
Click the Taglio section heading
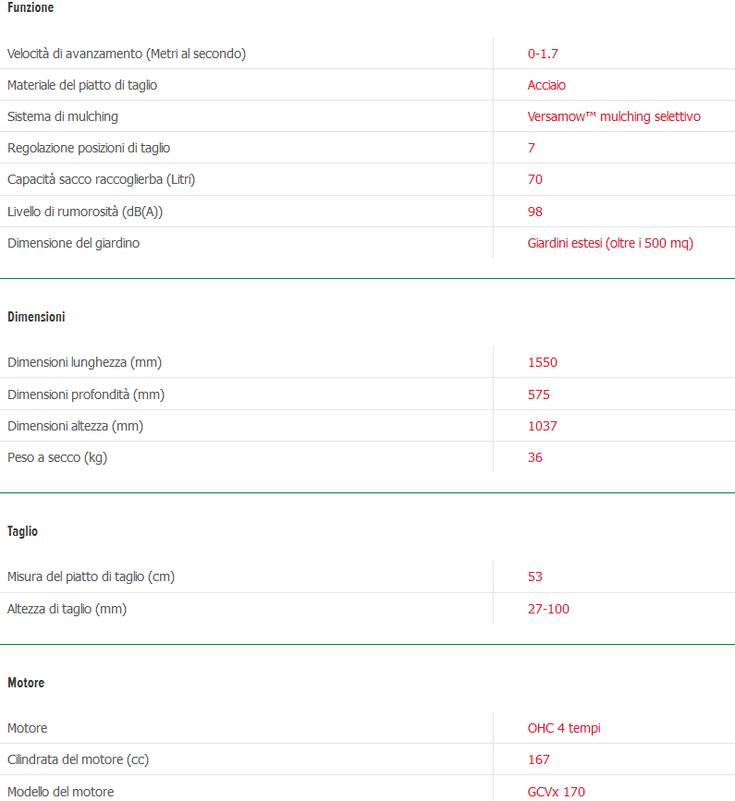coord(22,532)
